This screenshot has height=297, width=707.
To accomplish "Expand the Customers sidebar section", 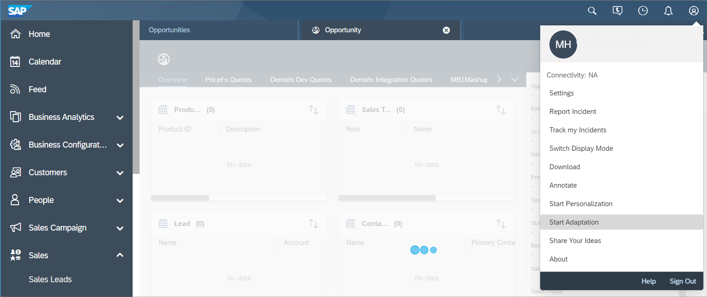I will (x=120, y=173).
